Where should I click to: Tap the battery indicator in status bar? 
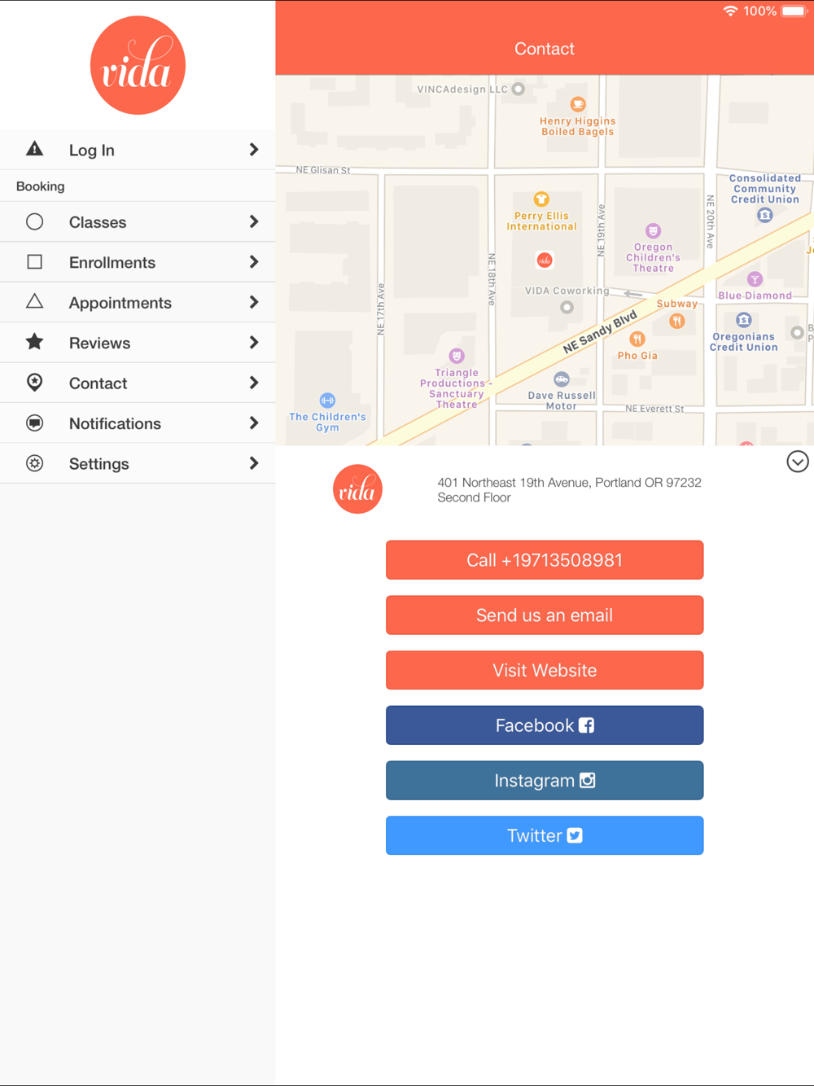794,11
